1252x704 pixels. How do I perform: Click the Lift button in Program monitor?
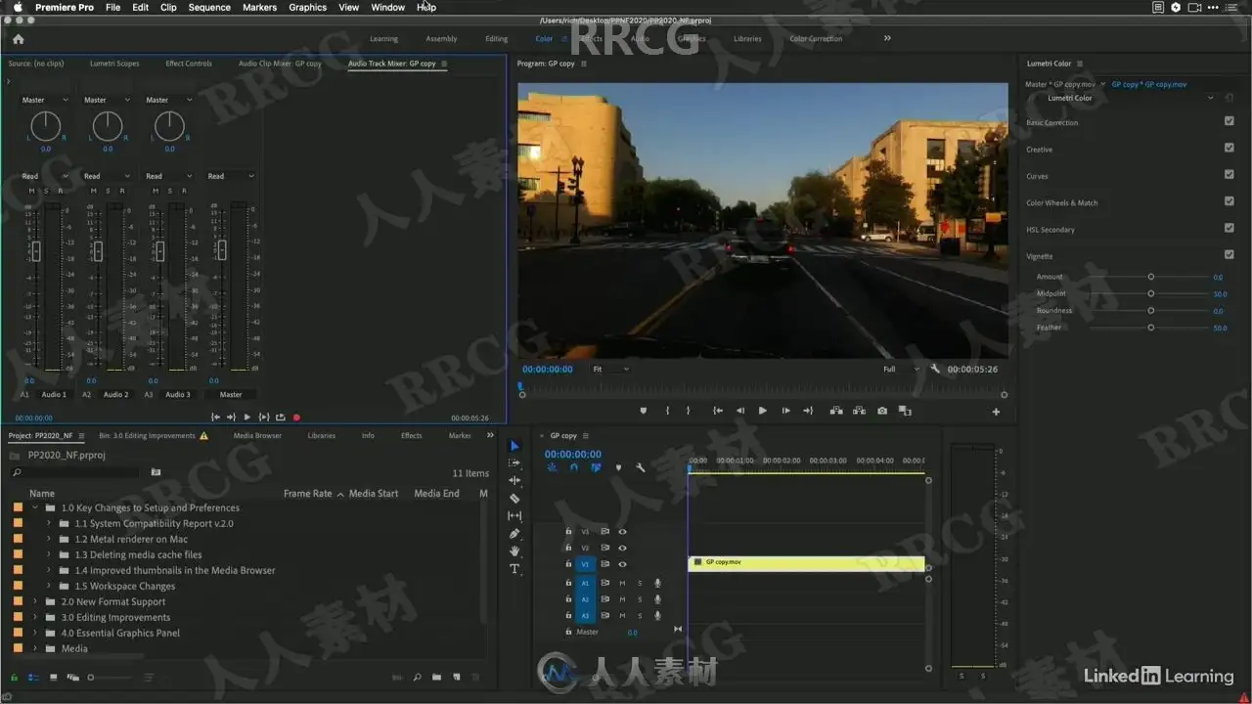[836, 411]
